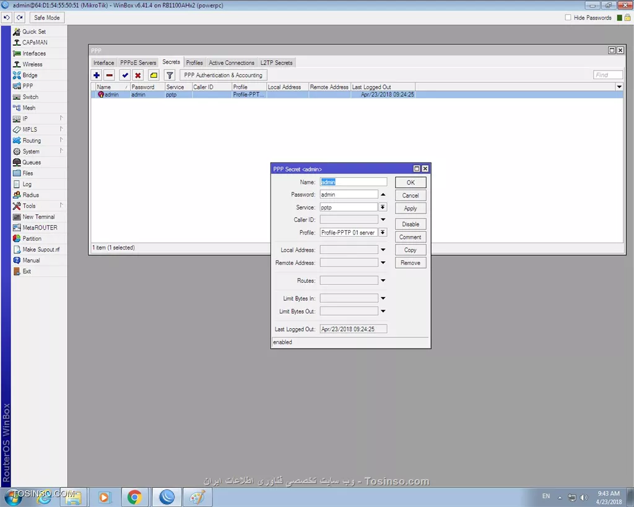Click OK in the PPP Secret dialog

[410, 183]
